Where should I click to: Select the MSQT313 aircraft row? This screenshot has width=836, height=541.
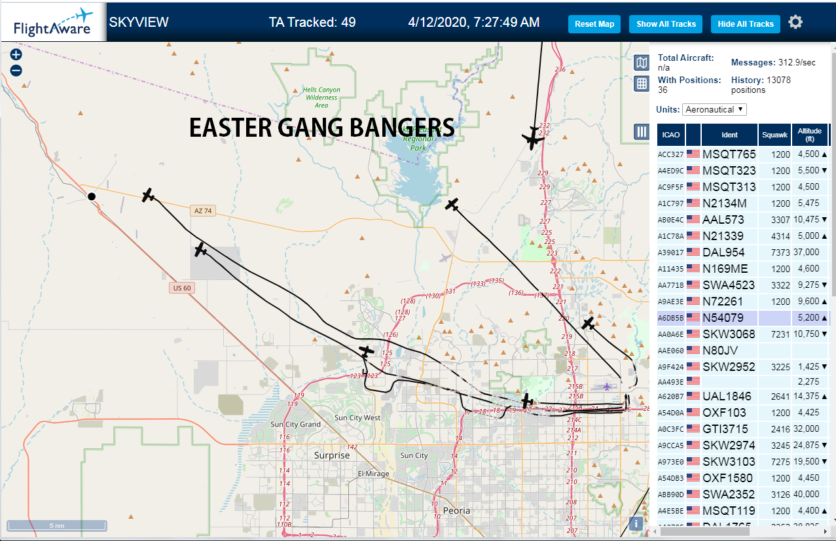(743, 186)
